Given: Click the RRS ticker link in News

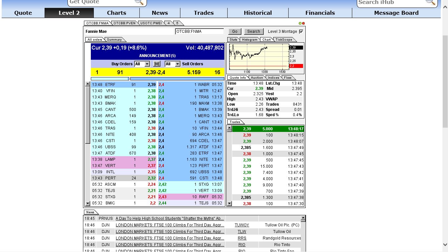Looking at the screenshot, I should click(x=242, y=238).
